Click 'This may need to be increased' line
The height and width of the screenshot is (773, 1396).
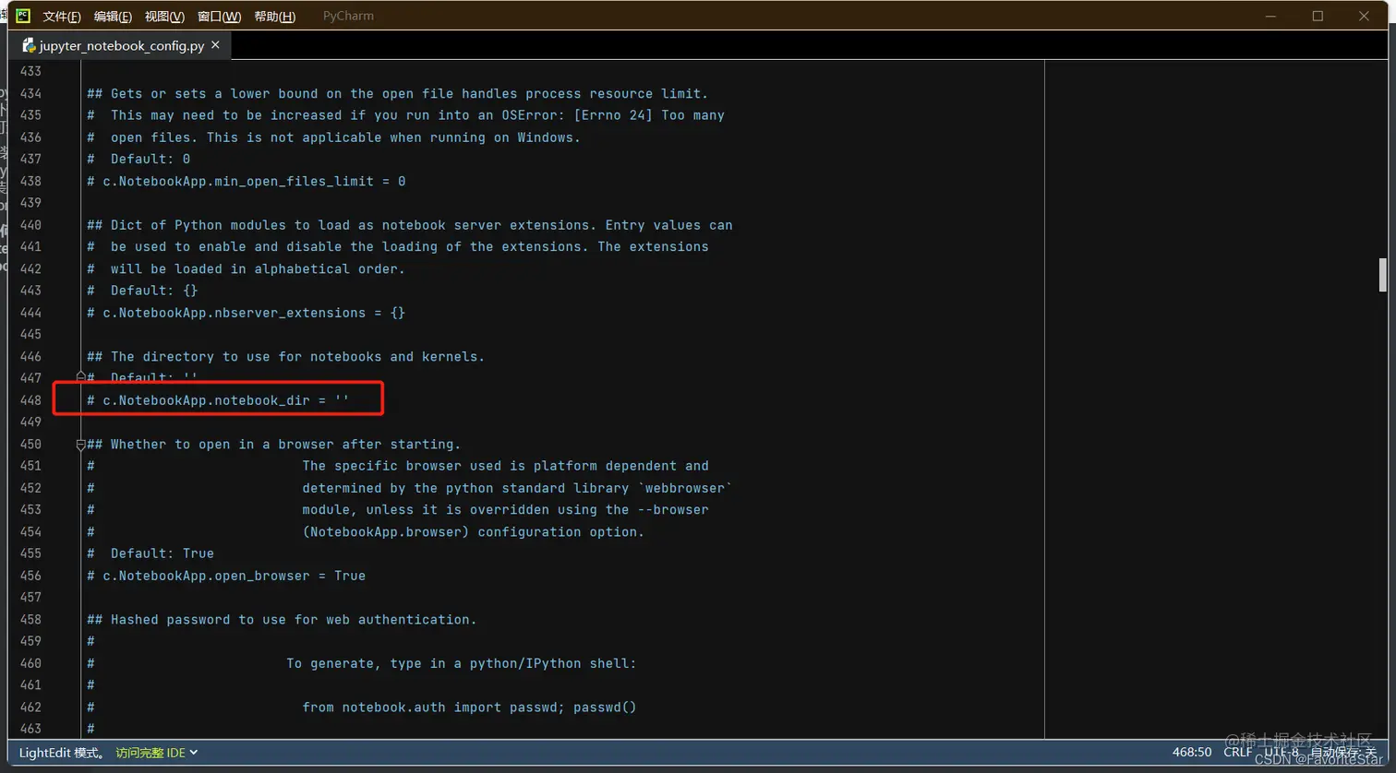click(405, 115)
